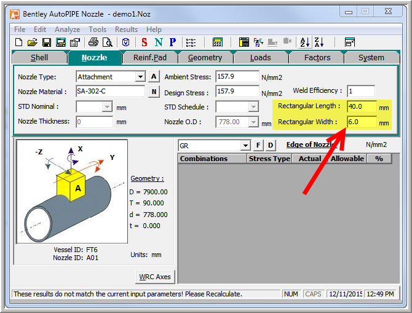Click the Combinations column header
Image resolution: width=412 pixels, height=313 pixels.
[x=212, y=159]
